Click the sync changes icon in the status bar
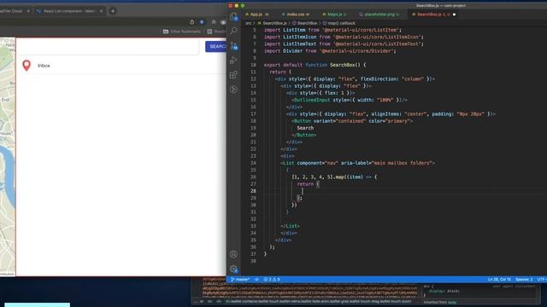 pos(256,280)
